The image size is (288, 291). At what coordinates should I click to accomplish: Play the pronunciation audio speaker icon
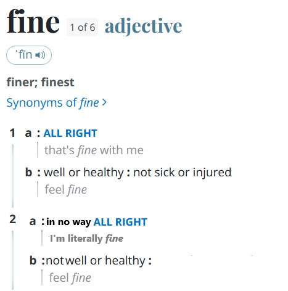tap(40, 55)
